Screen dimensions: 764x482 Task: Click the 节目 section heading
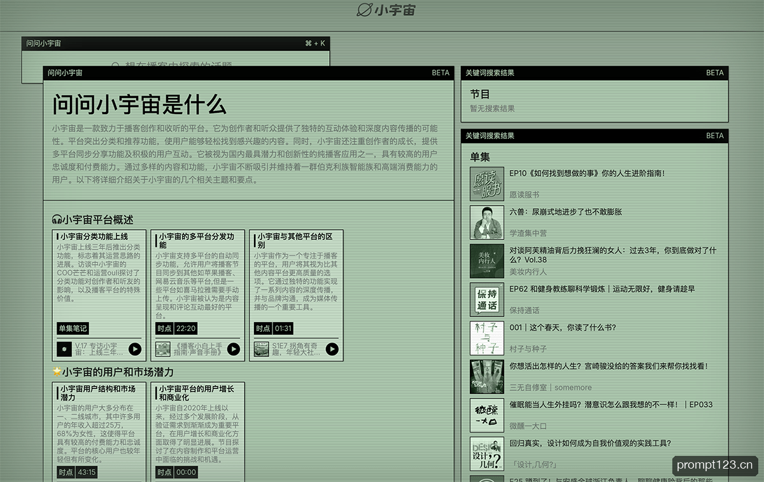coord(480,94)
